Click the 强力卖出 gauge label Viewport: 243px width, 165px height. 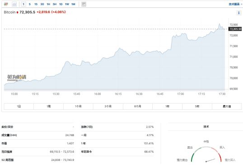pos(182,160)
